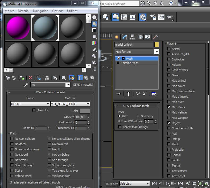The height and width of the screenshot is (188, 210).
Task: Open Motion panel wheel icon tab
Action: pos(140,37)
